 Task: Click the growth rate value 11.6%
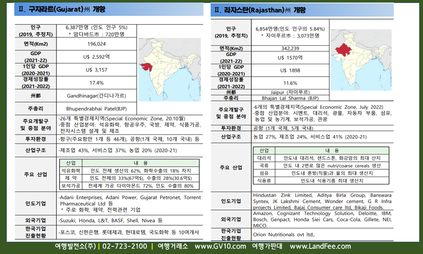290,83
